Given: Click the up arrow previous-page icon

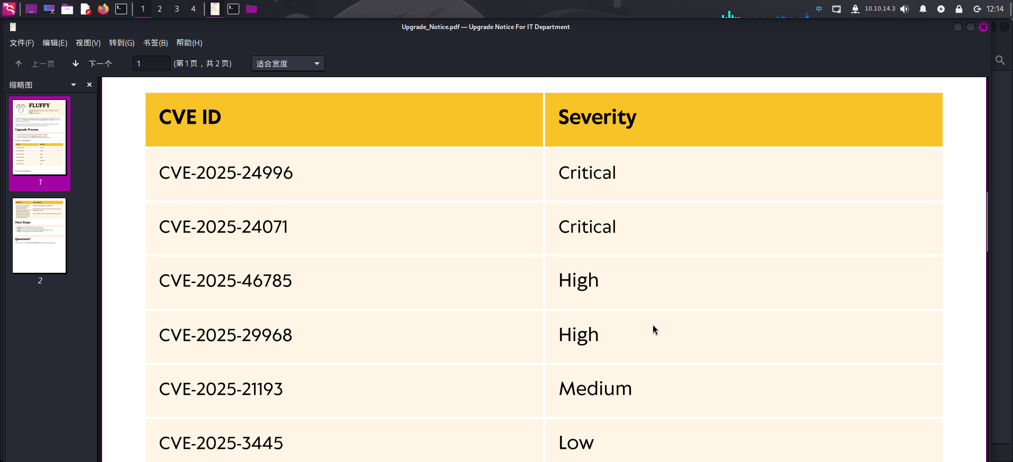Looking at the screenshot, I should [x=19, y=63].
